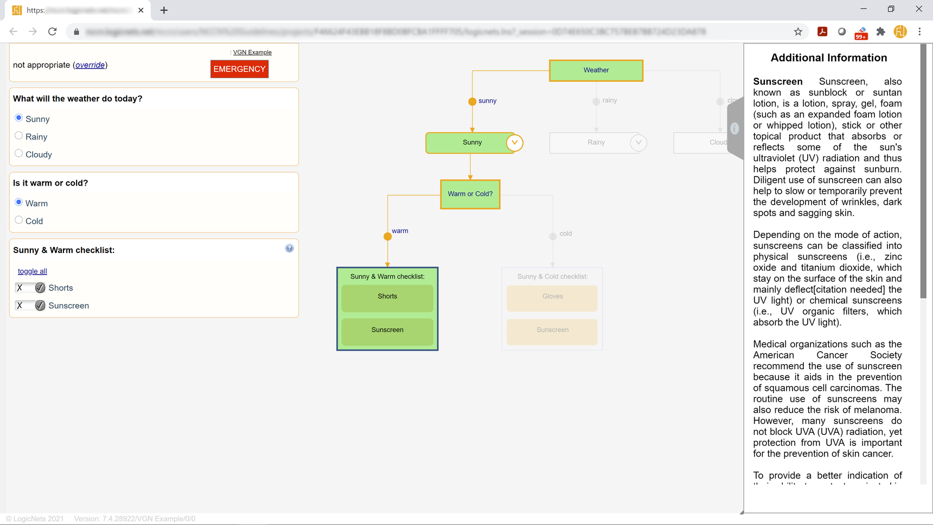Screen dimensions: 933x525
Task: Click the info icon on side panel handle
Action: click(734, 129)
